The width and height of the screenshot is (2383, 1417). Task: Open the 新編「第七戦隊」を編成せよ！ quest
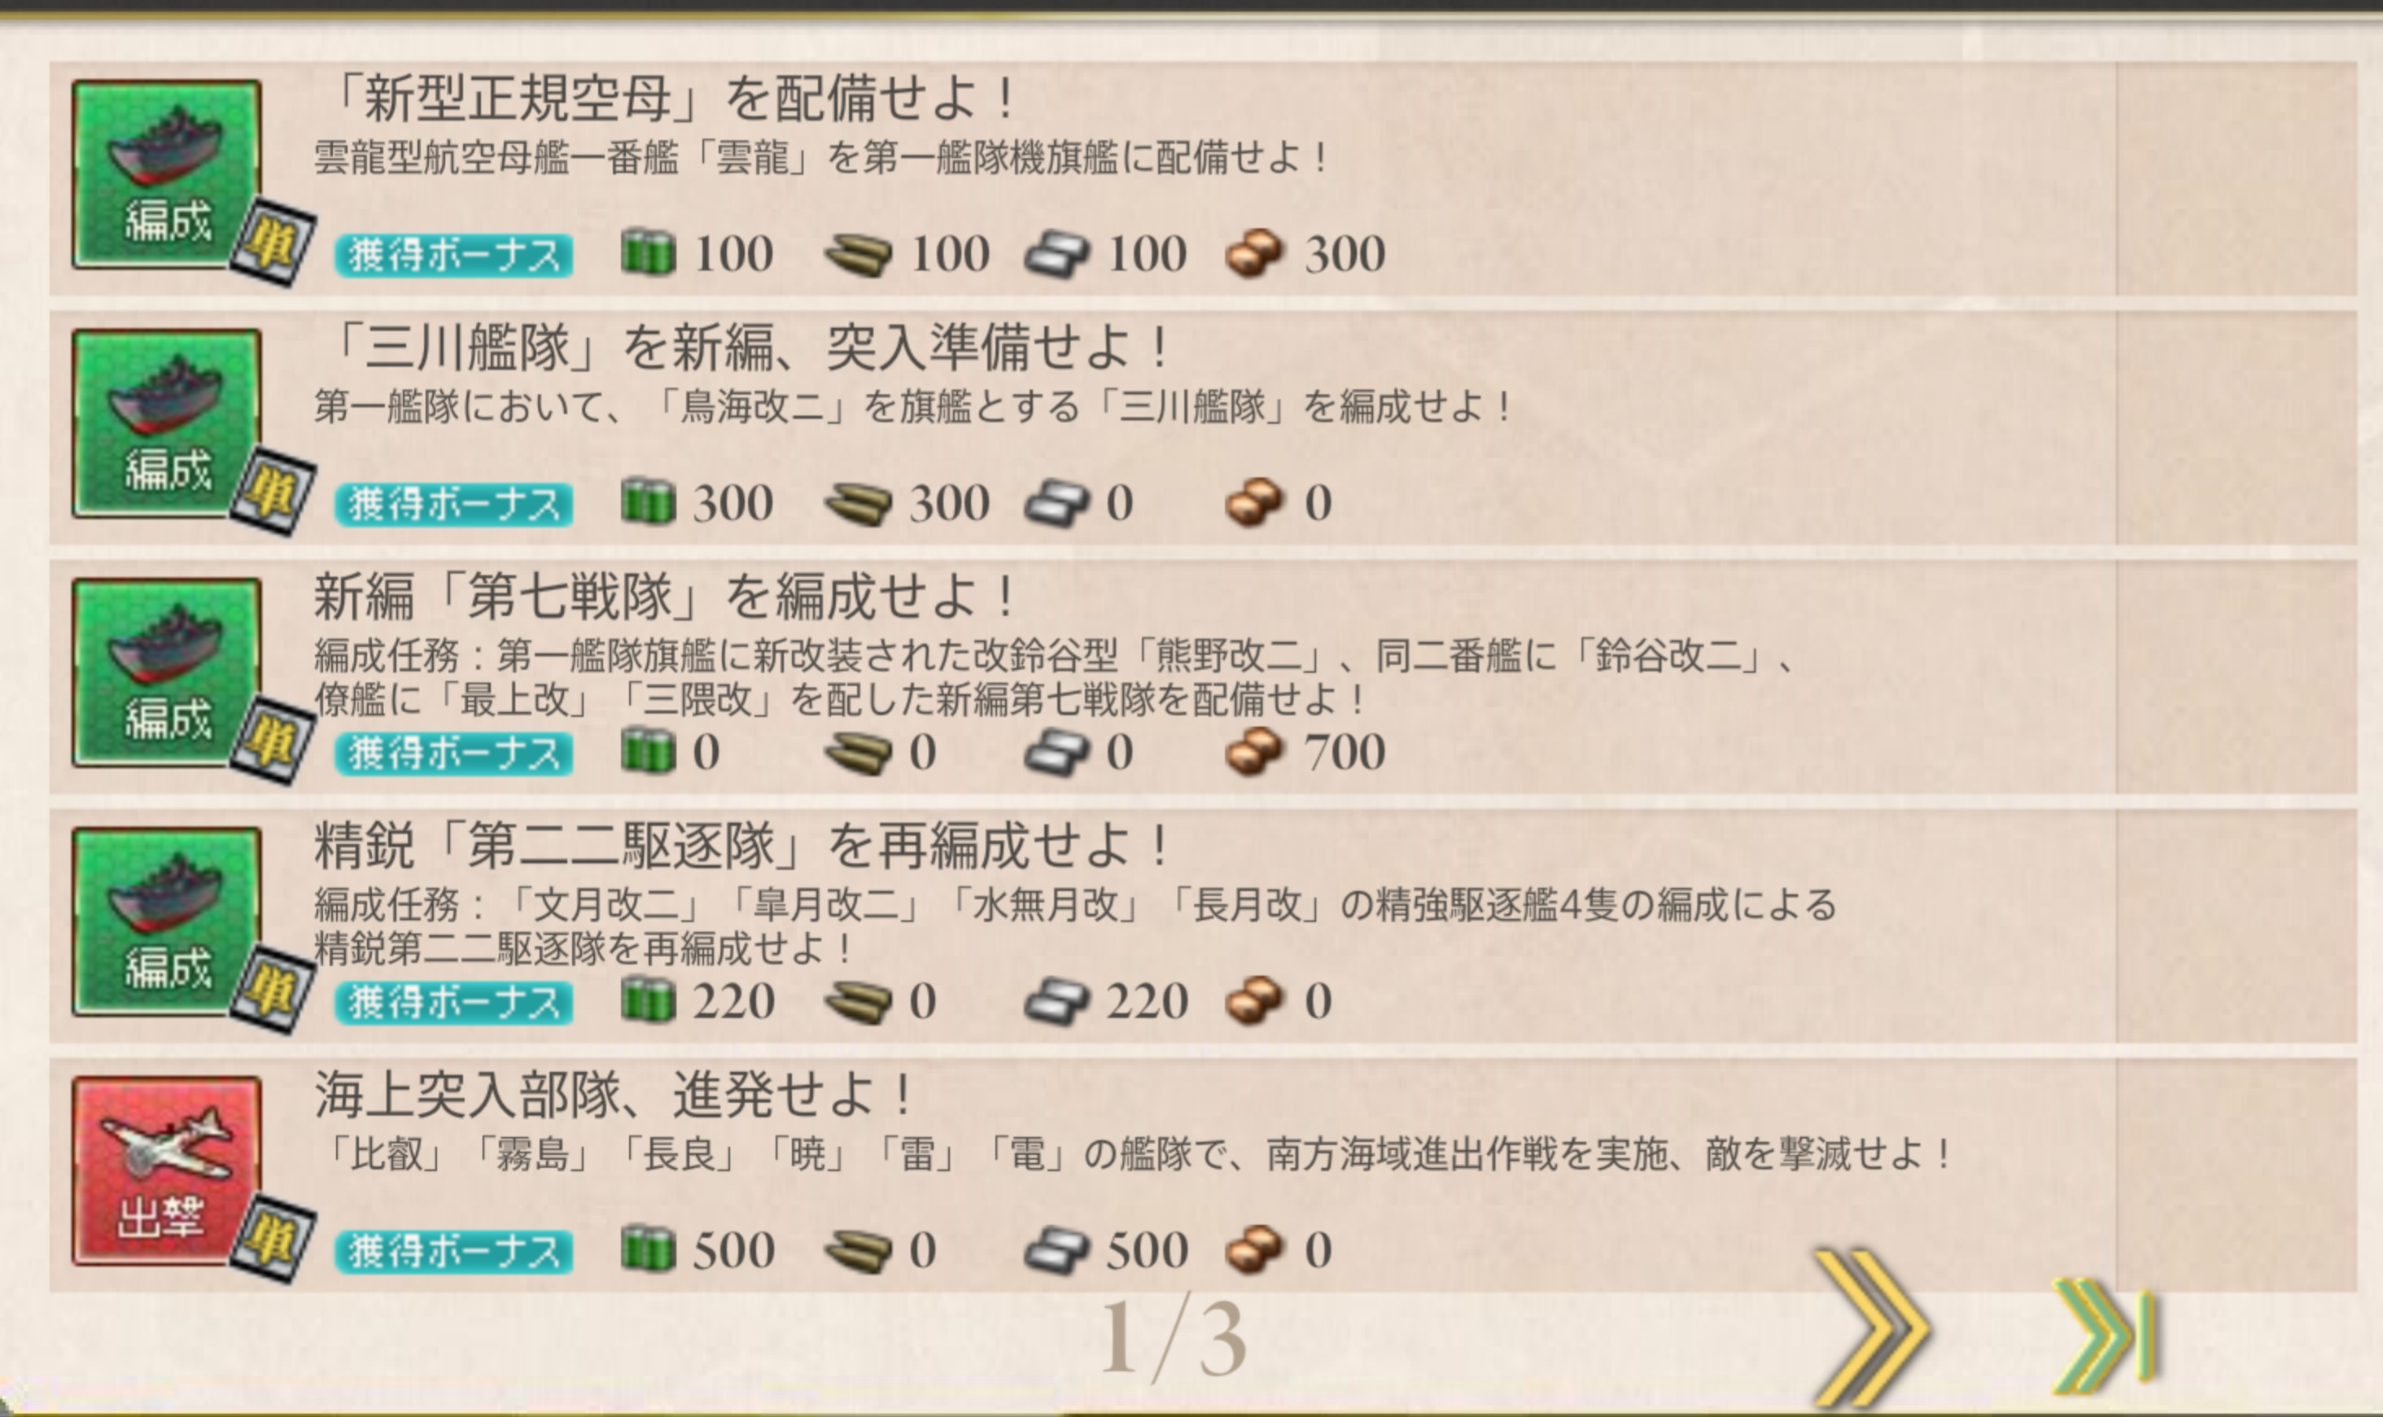click(x=664, y=596)
